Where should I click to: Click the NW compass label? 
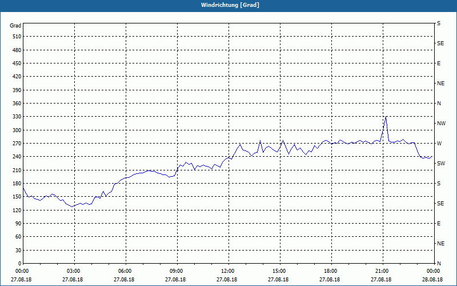(x=441, y=124)
